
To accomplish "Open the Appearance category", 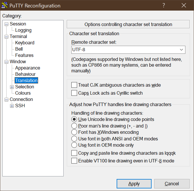I will (28, 68).
